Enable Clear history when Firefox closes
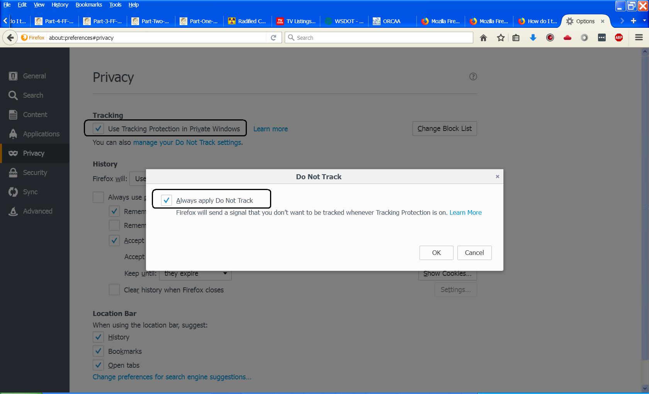This screenshot has height=394, width=649. [x=114, y=290]
